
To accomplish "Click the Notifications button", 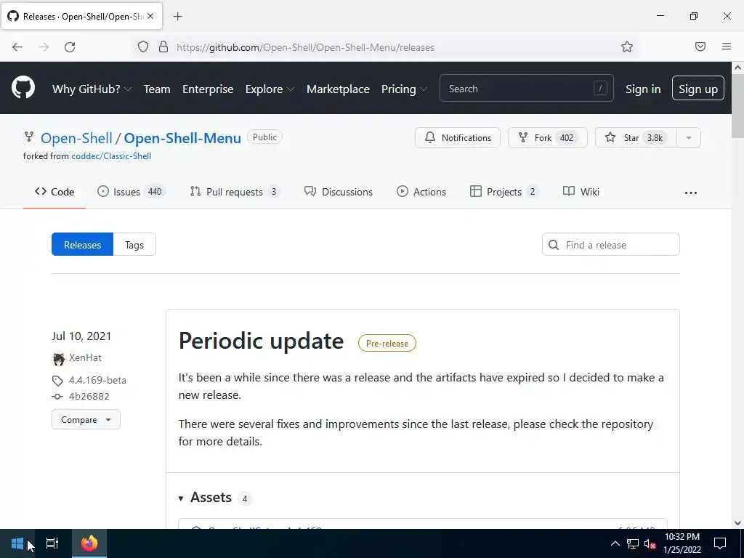I will [458, 137].
